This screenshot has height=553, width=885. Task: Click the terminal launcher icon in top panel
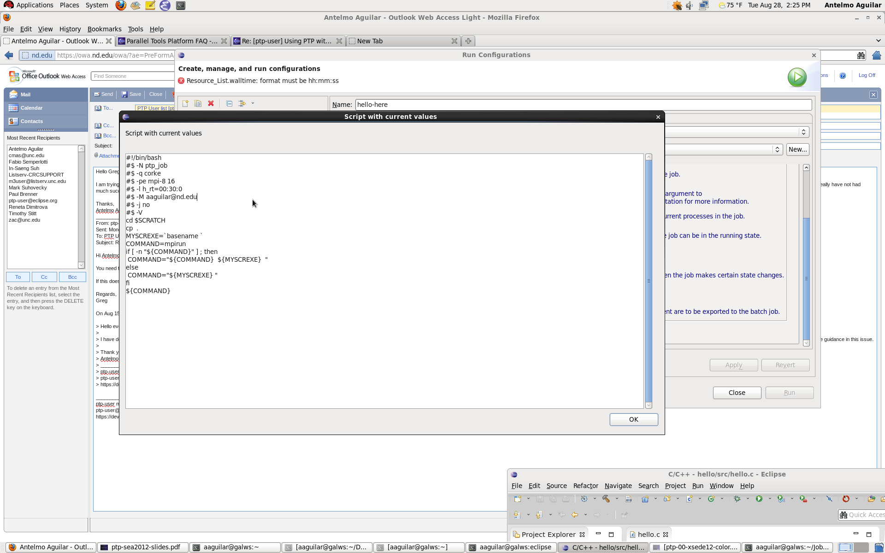point(181,6)
